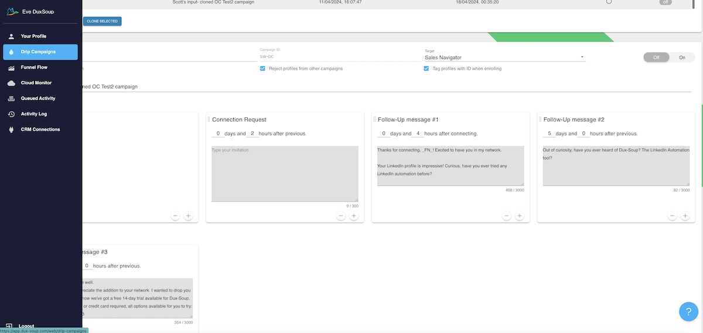This screenshot has height=333, width=703.
Task: Click hours field in Connection Request delay
Action: (252, 134)
